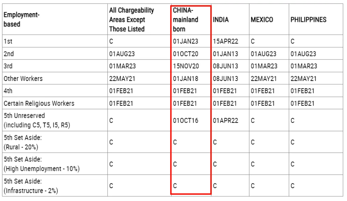
Task: Click 22MAY21 in Philippines Other Workers row
Action: [303, 79]
